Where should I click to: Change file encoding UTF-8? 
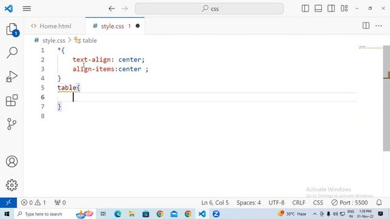coord(276,203)
